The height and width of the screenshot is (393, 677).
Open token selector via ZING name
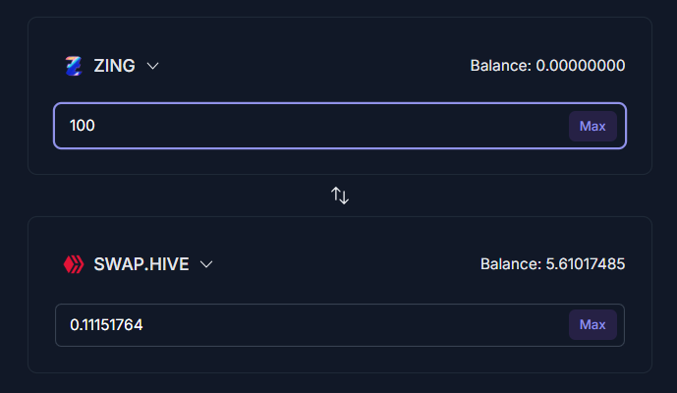tap(114, 66)
